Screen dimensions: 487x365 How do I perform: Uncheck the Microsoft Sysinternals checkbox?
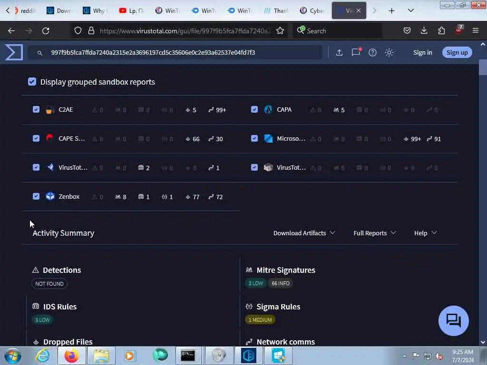pyautogui.click(x=254, y=138)
